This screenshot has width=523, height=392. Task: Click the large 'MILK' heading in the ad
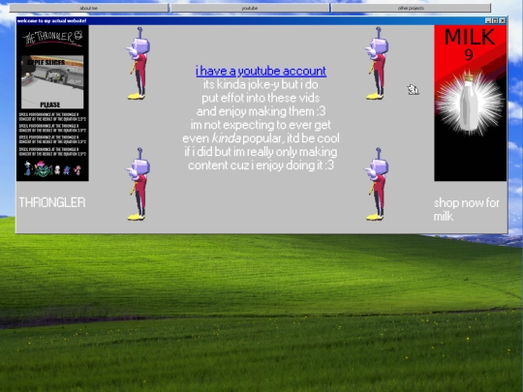pos(470,37)
